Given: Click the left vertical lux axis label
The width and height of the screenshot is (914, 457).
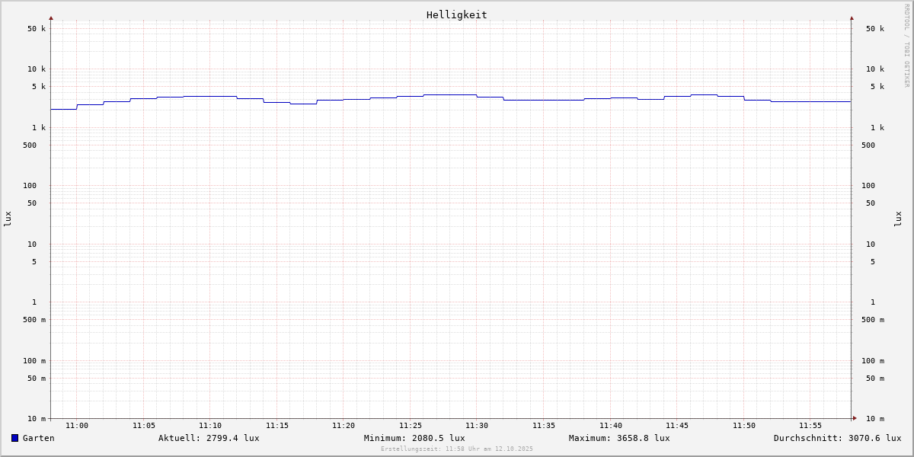Looking at the screenshot, I should tap(8, 219).
